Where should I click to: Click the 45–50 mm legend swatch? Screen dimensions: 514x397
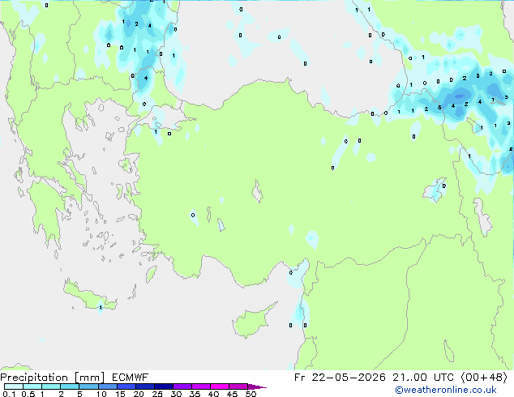[x=238, y=386]
